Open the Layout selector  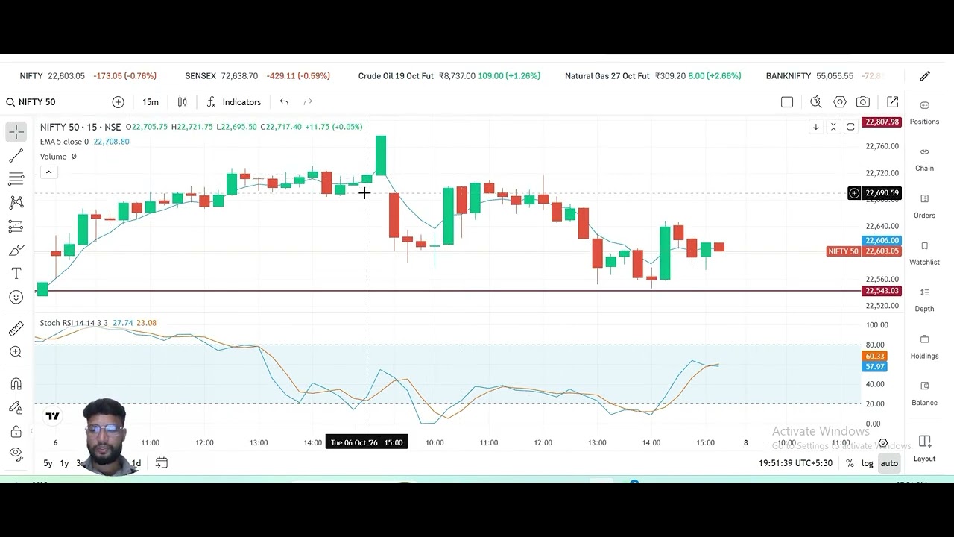click(925, 448)
